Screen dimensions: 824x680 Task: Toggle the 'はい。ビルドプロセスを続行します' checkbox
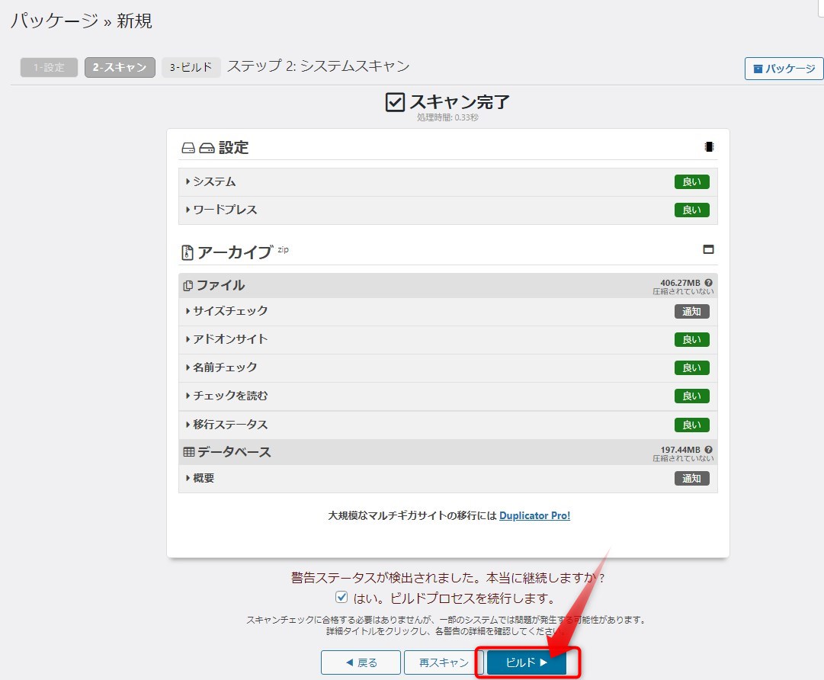pyautogui.click(x=341, y=597)
